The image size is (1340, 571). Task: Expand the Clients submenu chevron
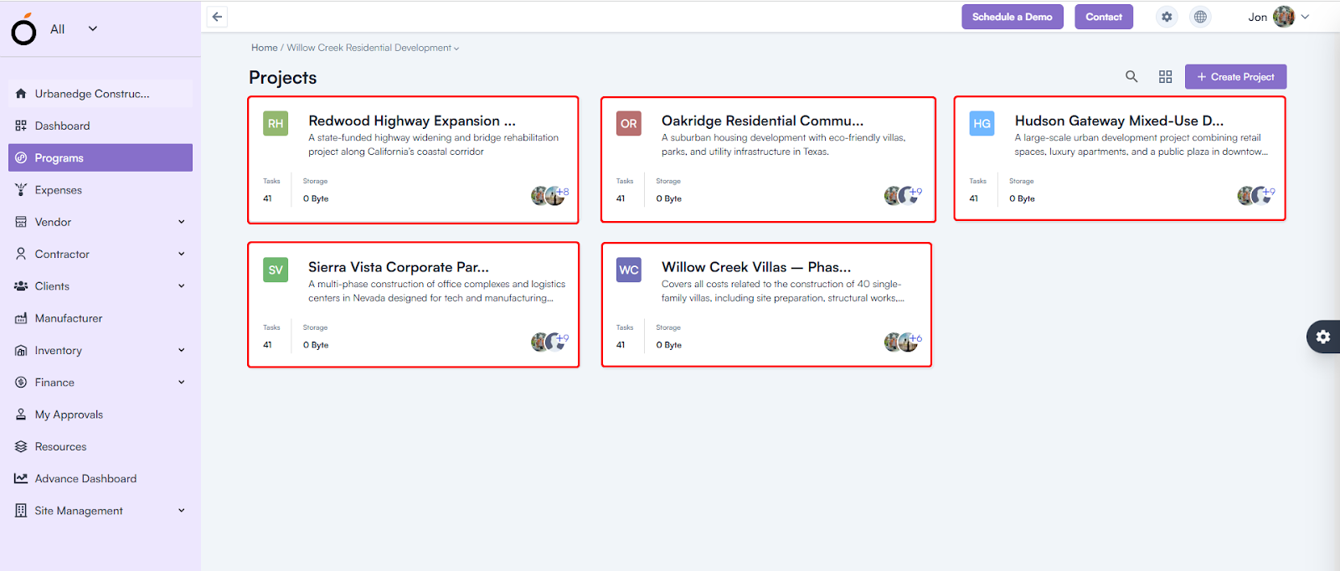pyautogui.click(x=182, y=286)
